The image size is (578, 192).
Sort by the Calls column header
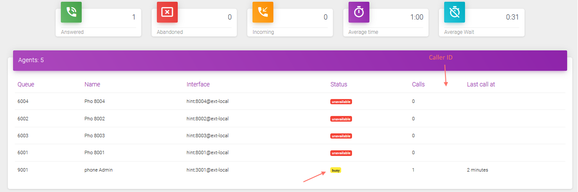tap(419, 84)
